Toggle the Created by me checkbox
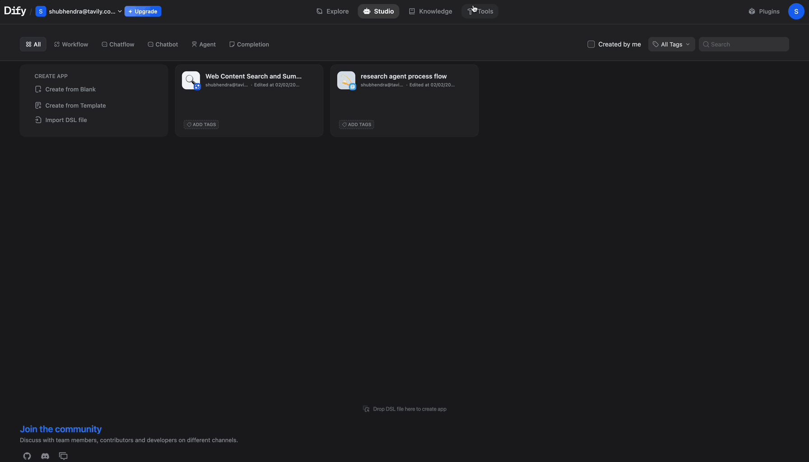Viewport: 809px width, 462px height. point(591,44)
